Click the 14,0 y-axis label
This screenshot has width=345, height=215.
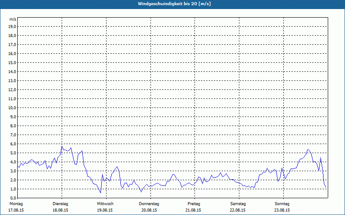pos(13,71)
